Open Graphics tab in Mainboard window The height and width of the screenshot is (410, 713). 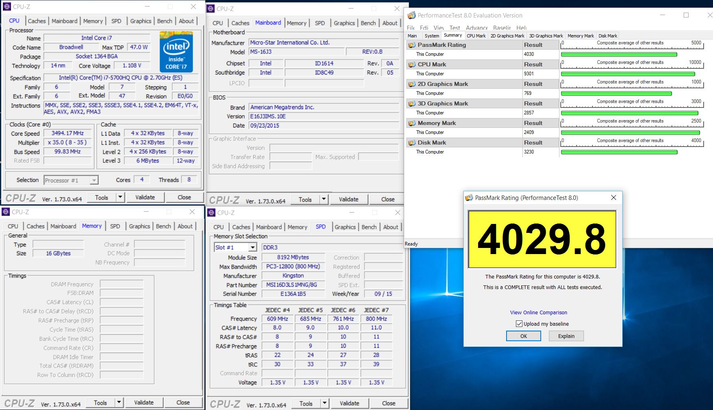(344, 23)
